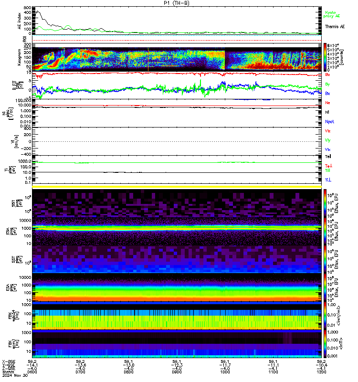Viewport: 358px width, 382px height.
Task: Click the Eflux color bar beside ESA ions panel
Action: (325, 232)
